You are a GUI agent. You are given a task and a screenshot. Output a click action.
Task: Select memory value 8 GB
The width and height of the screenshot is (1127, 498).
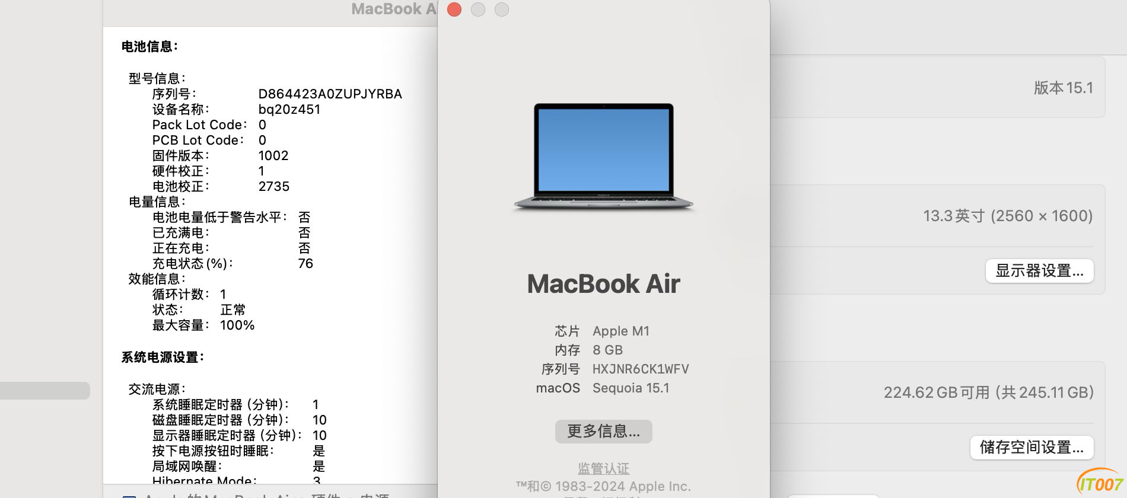point(607,350)
